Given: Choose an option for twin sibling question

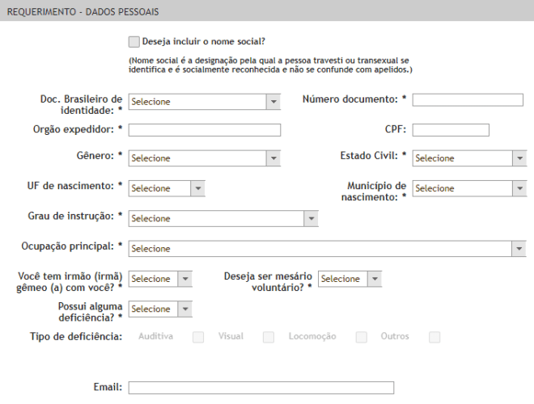Looking at the screenshot, I should tap(160, 279).
